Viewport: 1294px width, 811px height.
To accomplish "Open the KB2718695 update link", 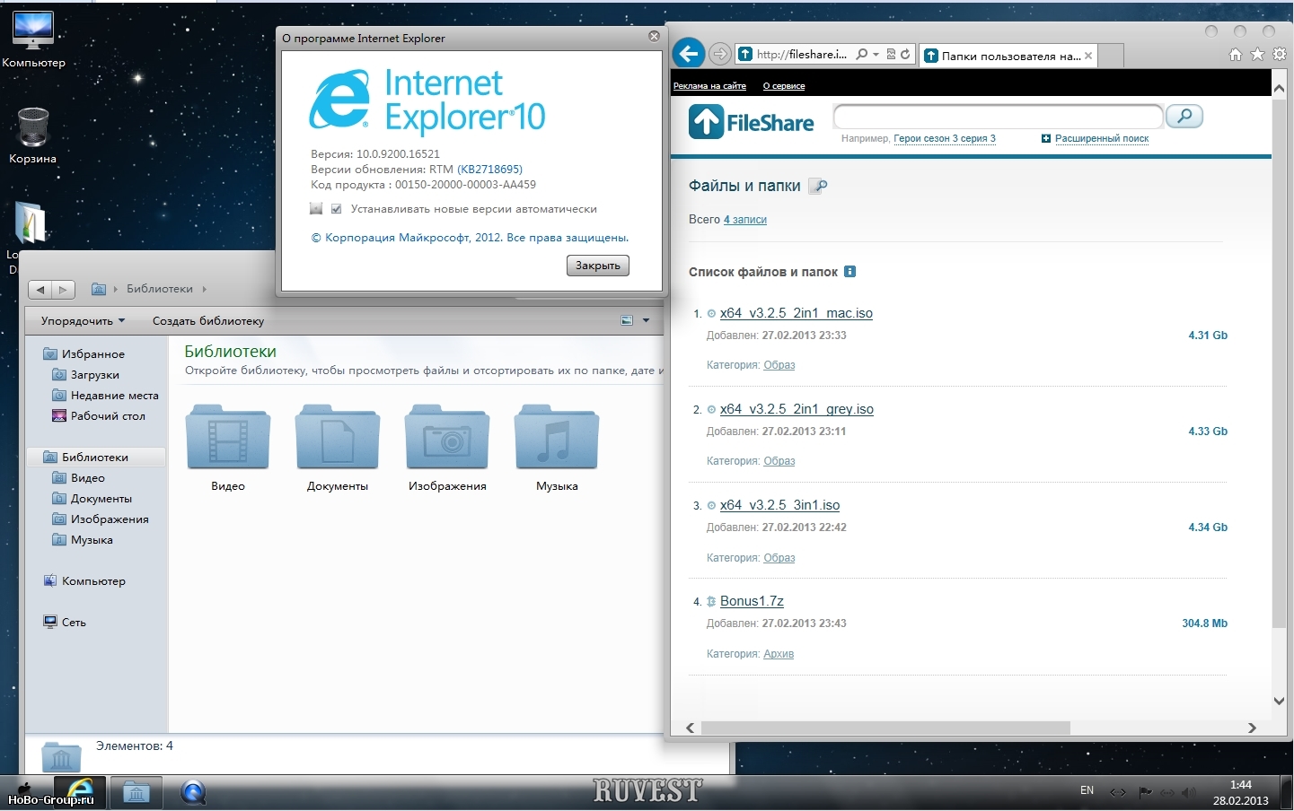I will (489, 170).
